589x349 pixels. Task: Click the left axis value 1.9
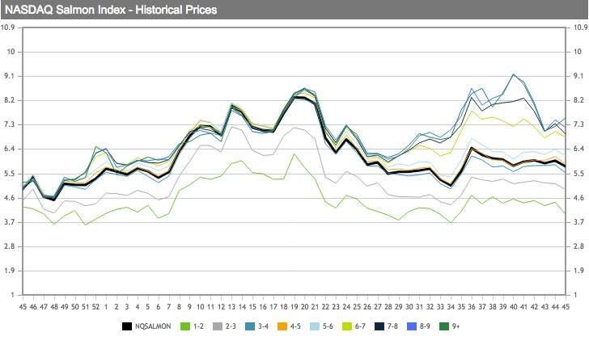[10, 271]
